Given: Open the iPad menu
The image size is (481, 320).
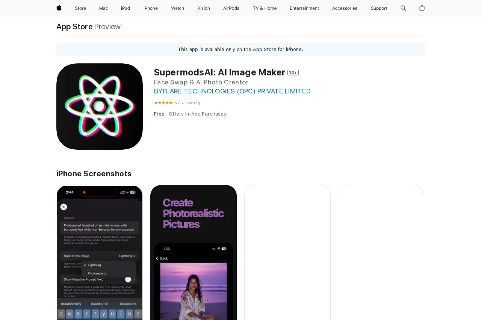Looking at the screenshot, I should (x=126, y=8).
